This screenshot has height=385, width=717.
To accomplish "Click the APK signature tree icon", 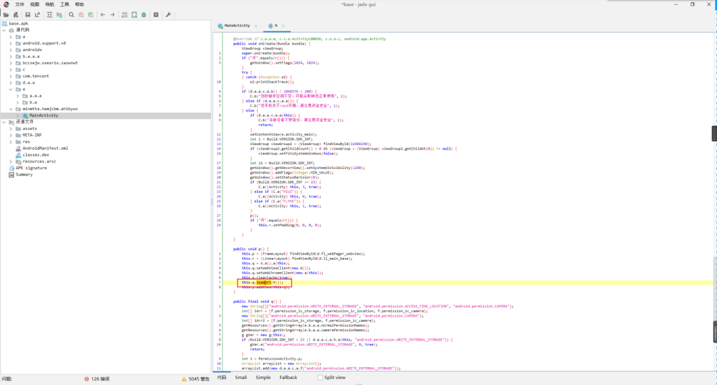I will pos(11,168).
